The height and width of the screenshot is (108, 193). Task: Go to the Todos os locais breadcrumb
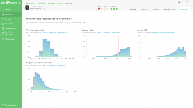pyautogui.click(x=30, y=3)
